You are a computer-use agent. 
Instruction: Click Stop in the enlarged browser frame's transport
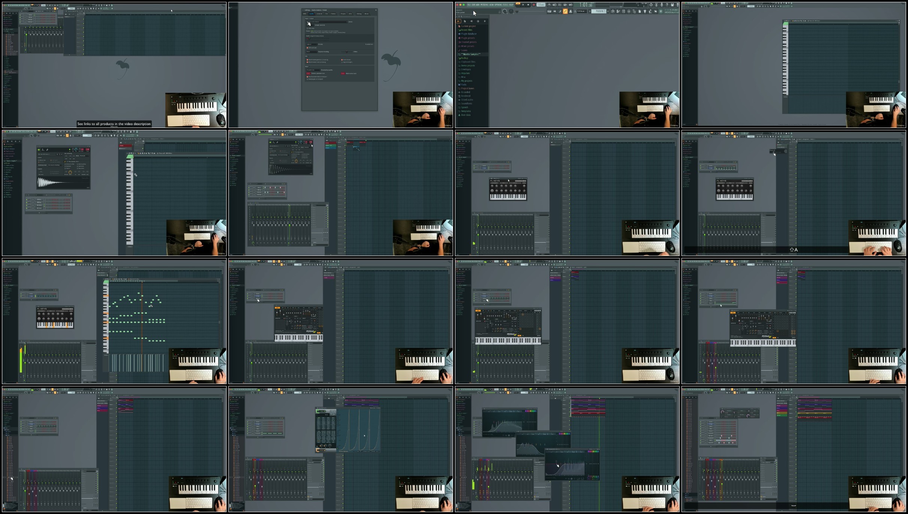528,5
